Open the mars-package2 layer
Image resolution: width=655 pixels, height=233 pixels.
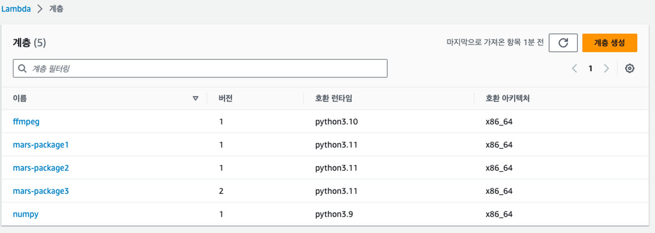pos(41,167)
